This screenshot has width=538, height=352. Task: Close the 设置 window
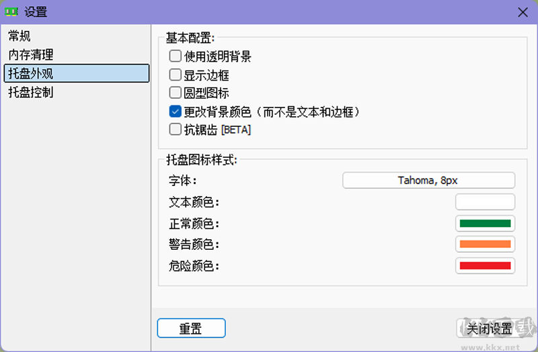(x=522, y=11)
